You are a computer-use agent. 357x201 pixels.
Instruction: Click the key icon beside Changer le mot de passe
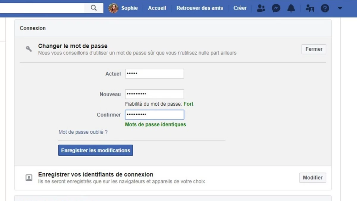(x=29, y=49)
